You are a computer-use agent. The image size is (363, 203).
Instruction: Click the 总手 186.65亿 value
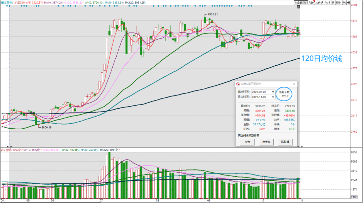[x=289, y=120]
